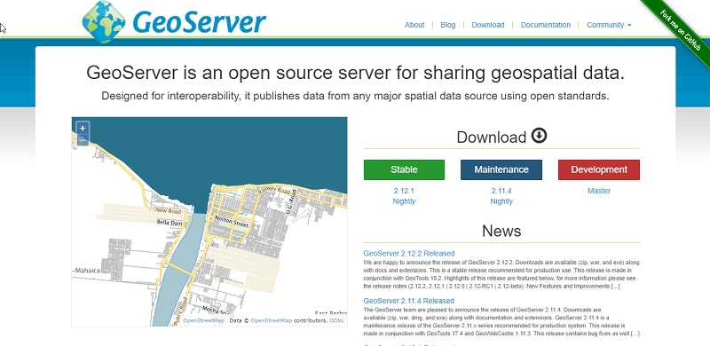Click the New Road label on map
Image resolution: width=710 pixels, height=346 pixels.
coord(168,211)
